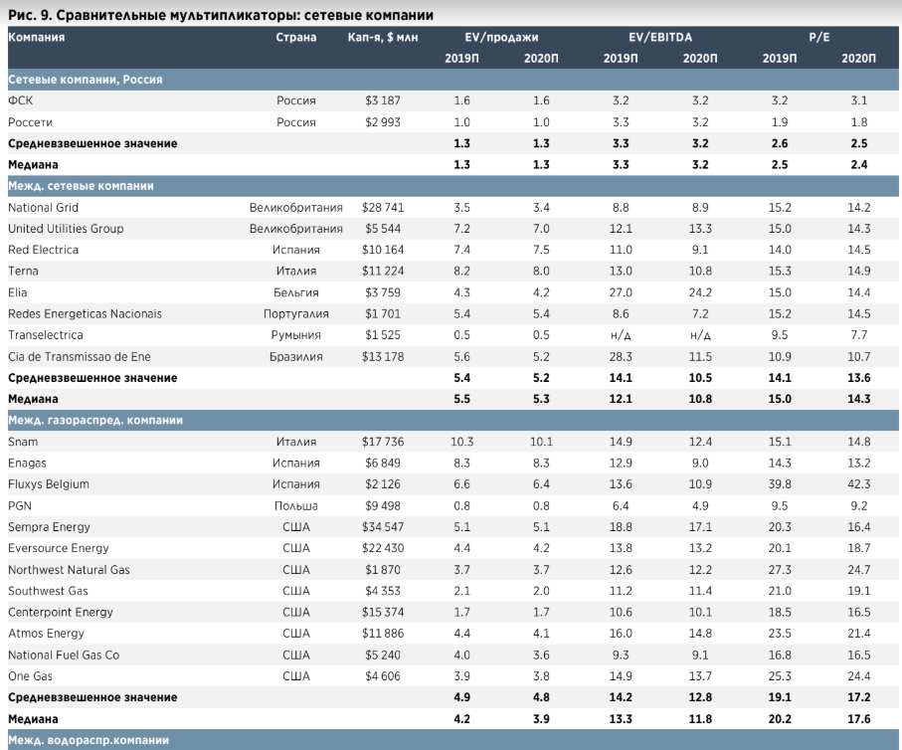Click '2019П' subheader under EV/EBITDA
Screen dimensions: 902x750
pos(621,58)
